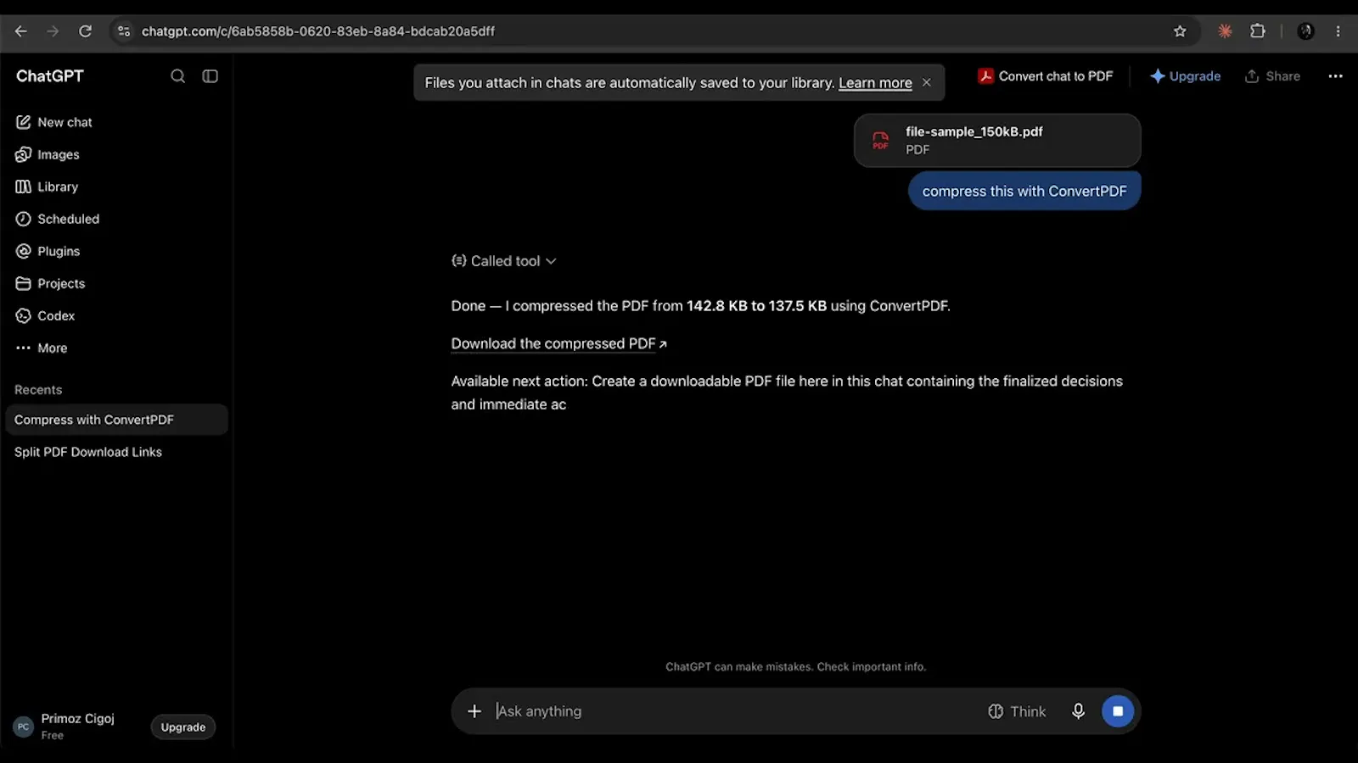This screenshot has height=763, width=1358.
Task: Click the browser forward arrow
Action: click(x=53, y=31)
